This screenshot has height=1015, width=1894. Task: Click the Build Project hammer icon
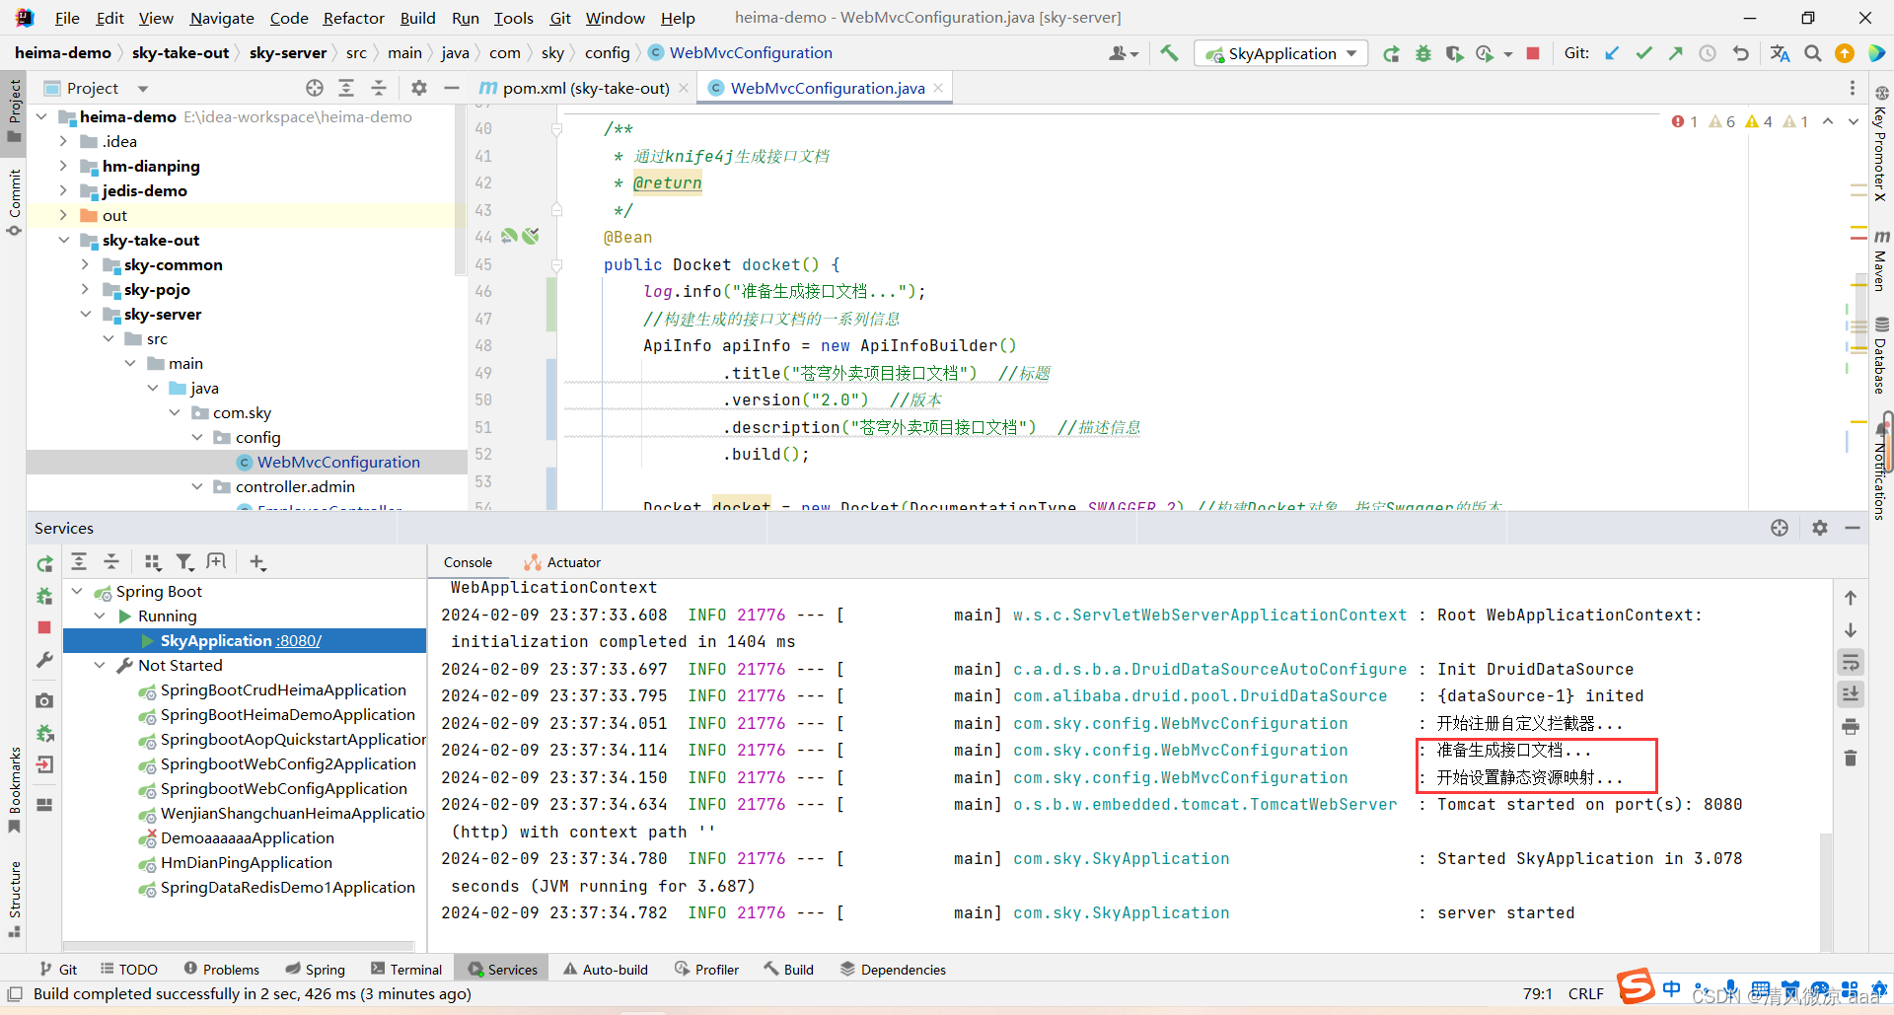1169,53
